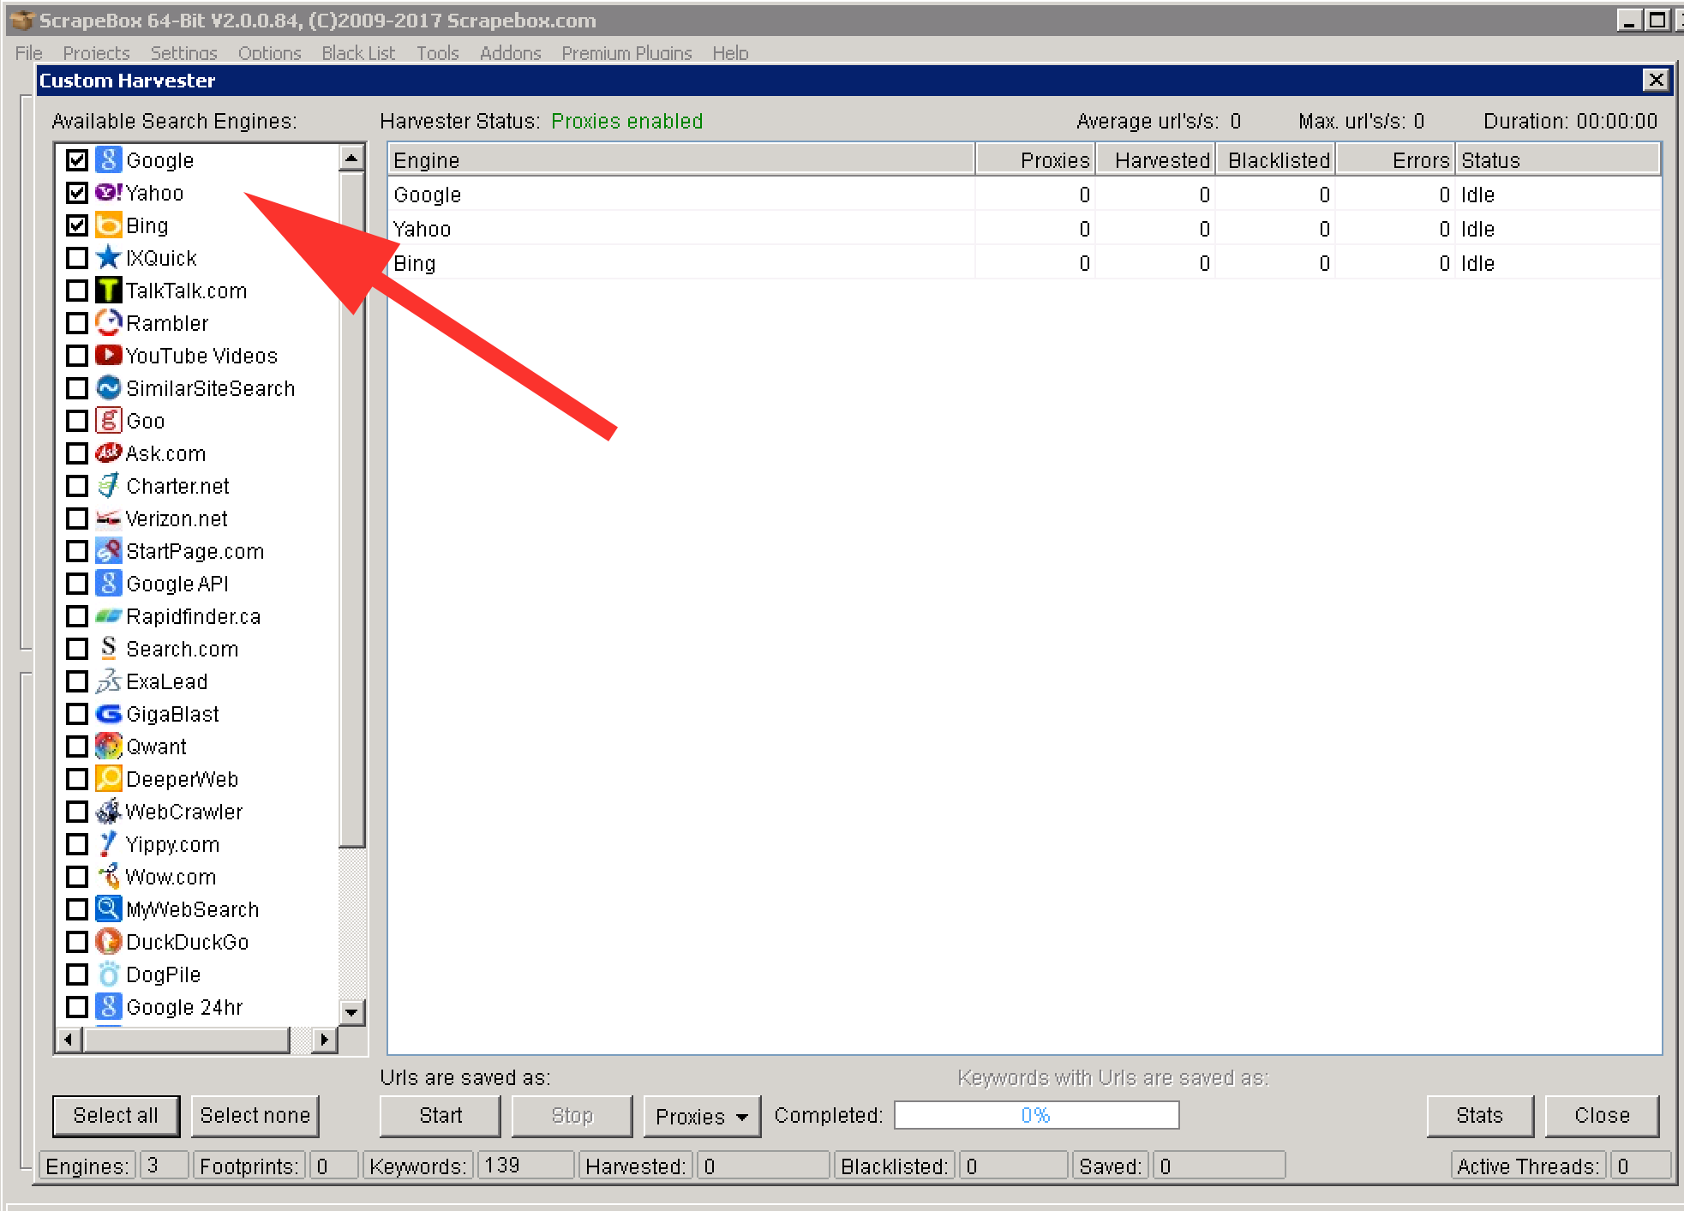
Task: Click the Verizon.net icon
Action: click(x=108, y=519)
